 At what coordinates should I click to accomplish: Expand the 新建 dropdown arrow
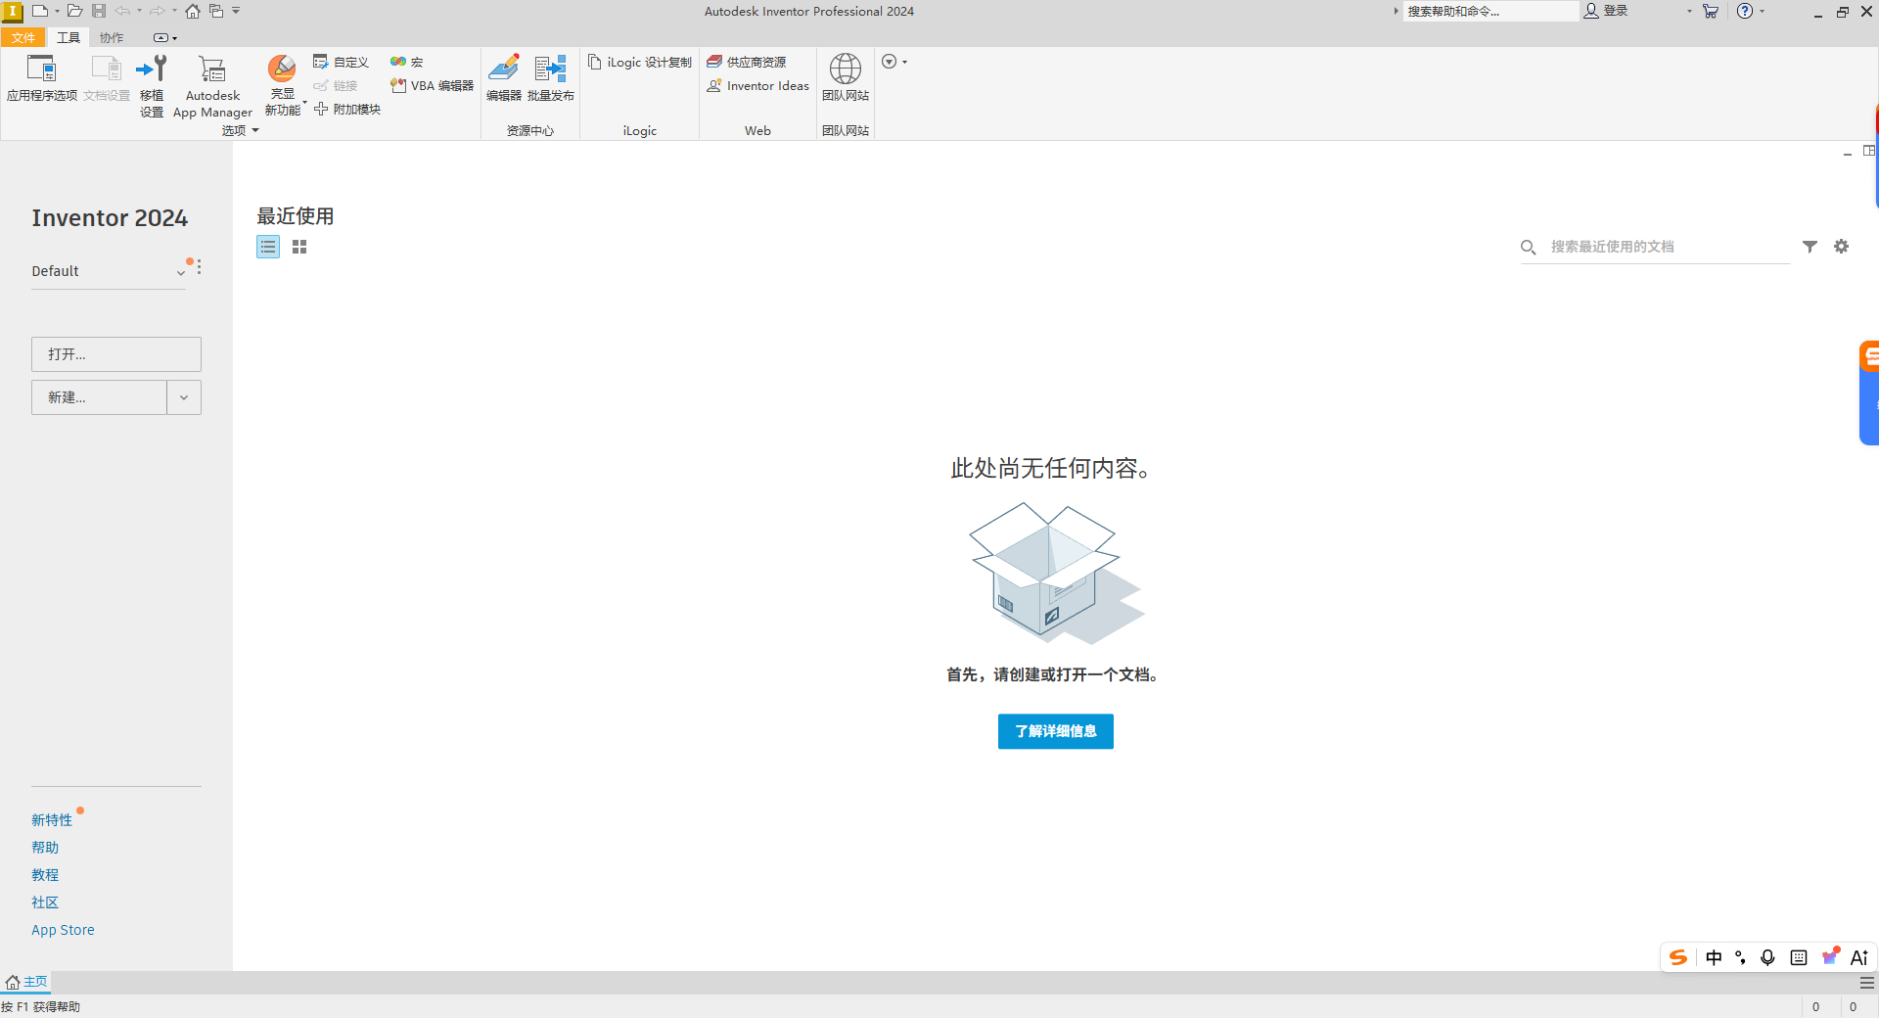pos(183,397)
